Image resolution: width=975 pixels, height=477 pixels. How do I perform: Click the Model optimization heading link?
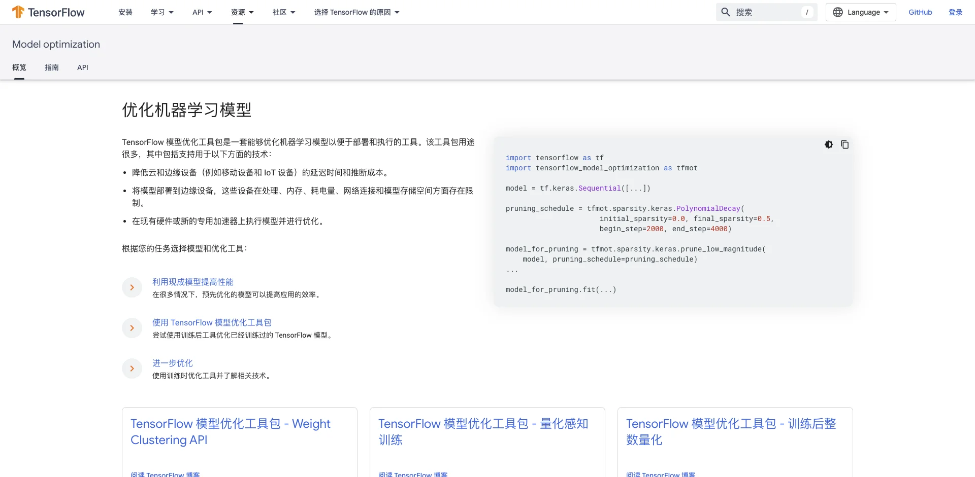click(x=56, y=44)
